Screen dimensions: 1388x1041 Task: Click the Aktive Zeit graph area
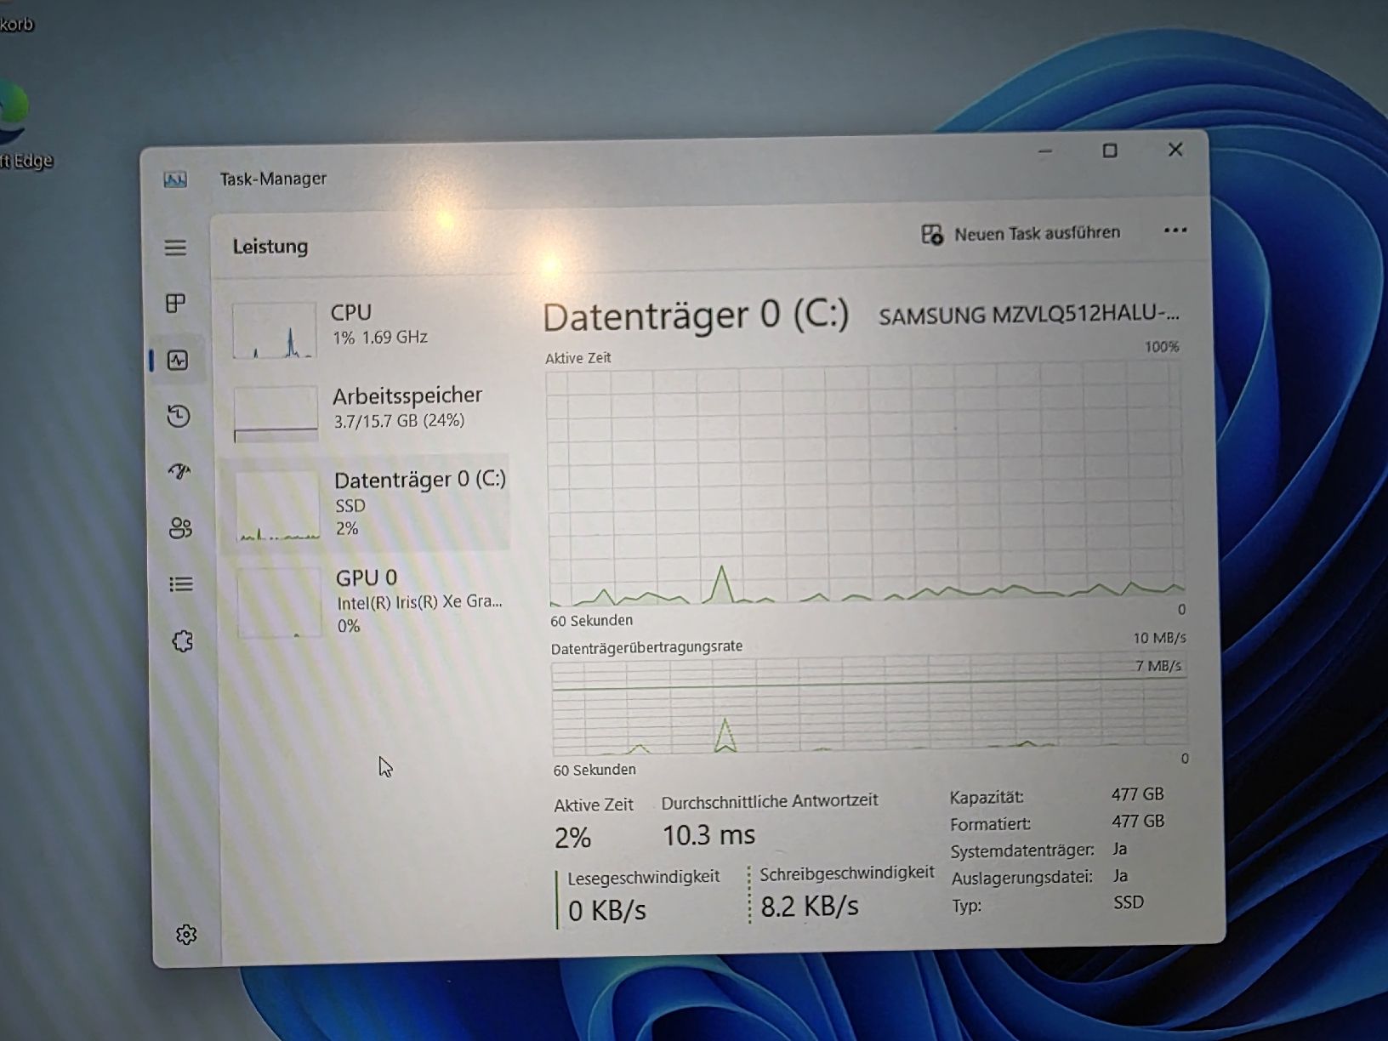tap(866, 485)
